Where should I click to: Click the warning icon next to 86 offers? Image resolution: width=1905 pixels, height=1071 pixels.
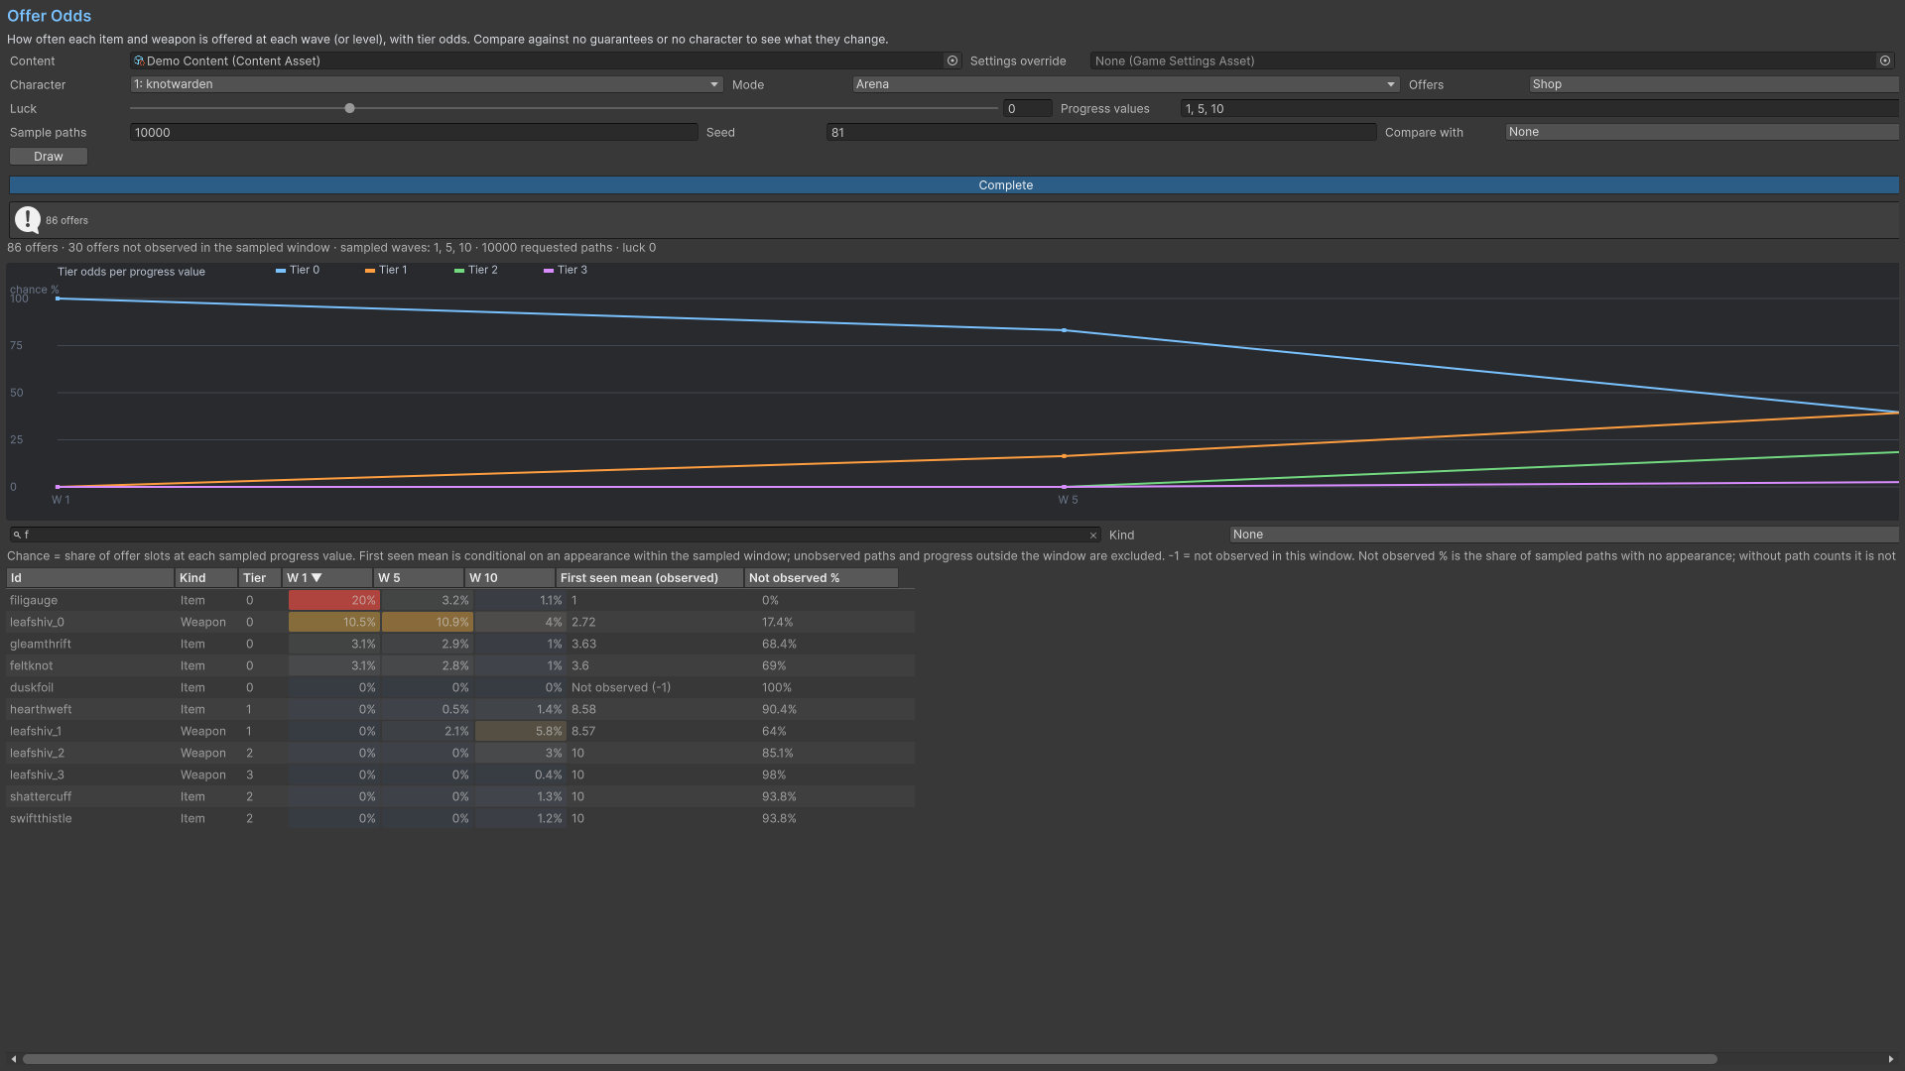coord(28,220)
